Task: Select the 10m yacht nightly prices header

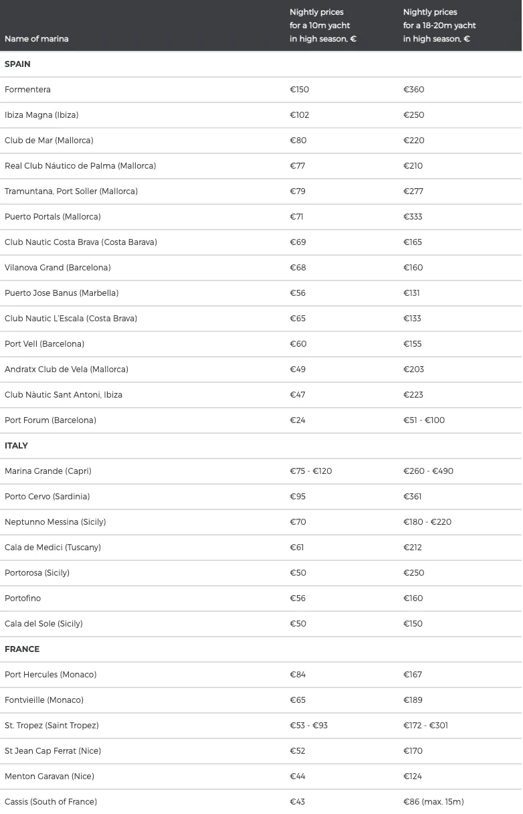Action: [323, 25]
